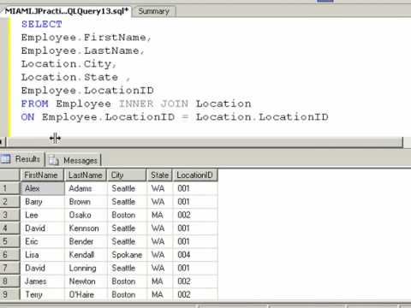Viewport: 411px width, 308px height.
Task: Click the 'Lonning' cell
Action: coord(86,268)
